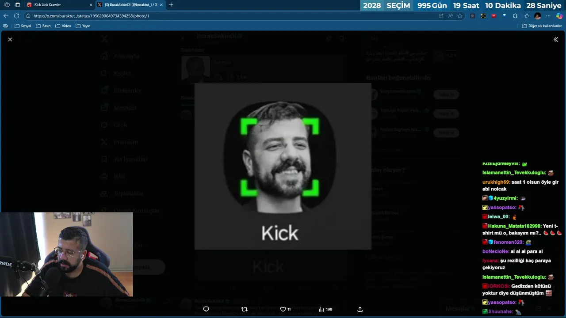Toggle read aloud in address bar
The image size is (566, 318).
(450, 15)
